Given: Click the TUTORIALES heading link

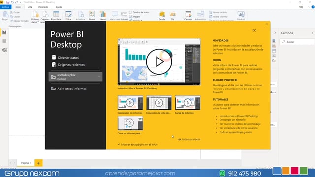Looking at the screenshot, I should (220, 99).
